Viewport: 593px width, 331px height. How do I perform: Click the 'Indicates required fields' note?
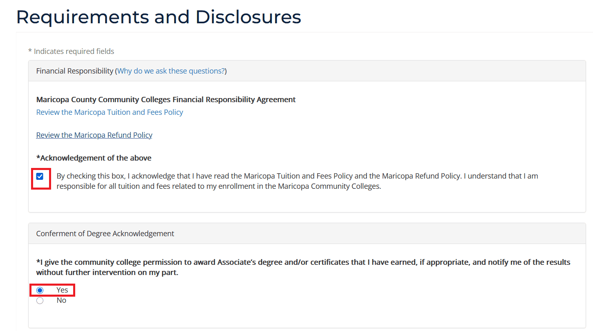point(74,51)
